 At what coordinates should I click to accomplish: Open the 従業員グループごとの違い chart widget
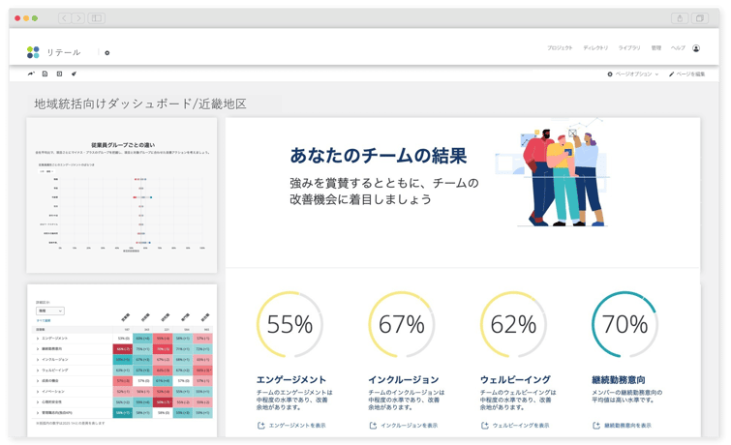[x=122, y=195]
